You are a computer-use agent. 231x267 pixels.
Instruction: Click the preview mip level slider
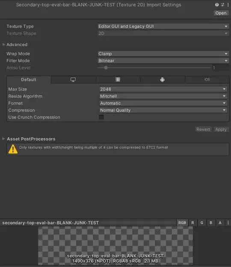(x=138, y=223)
